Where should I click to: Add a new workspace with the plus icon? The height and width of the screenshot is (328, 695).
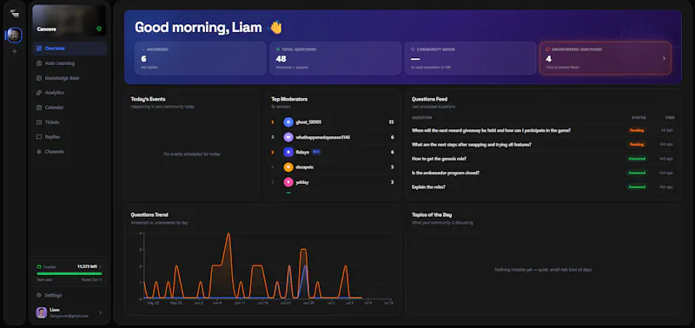[15, 51]
